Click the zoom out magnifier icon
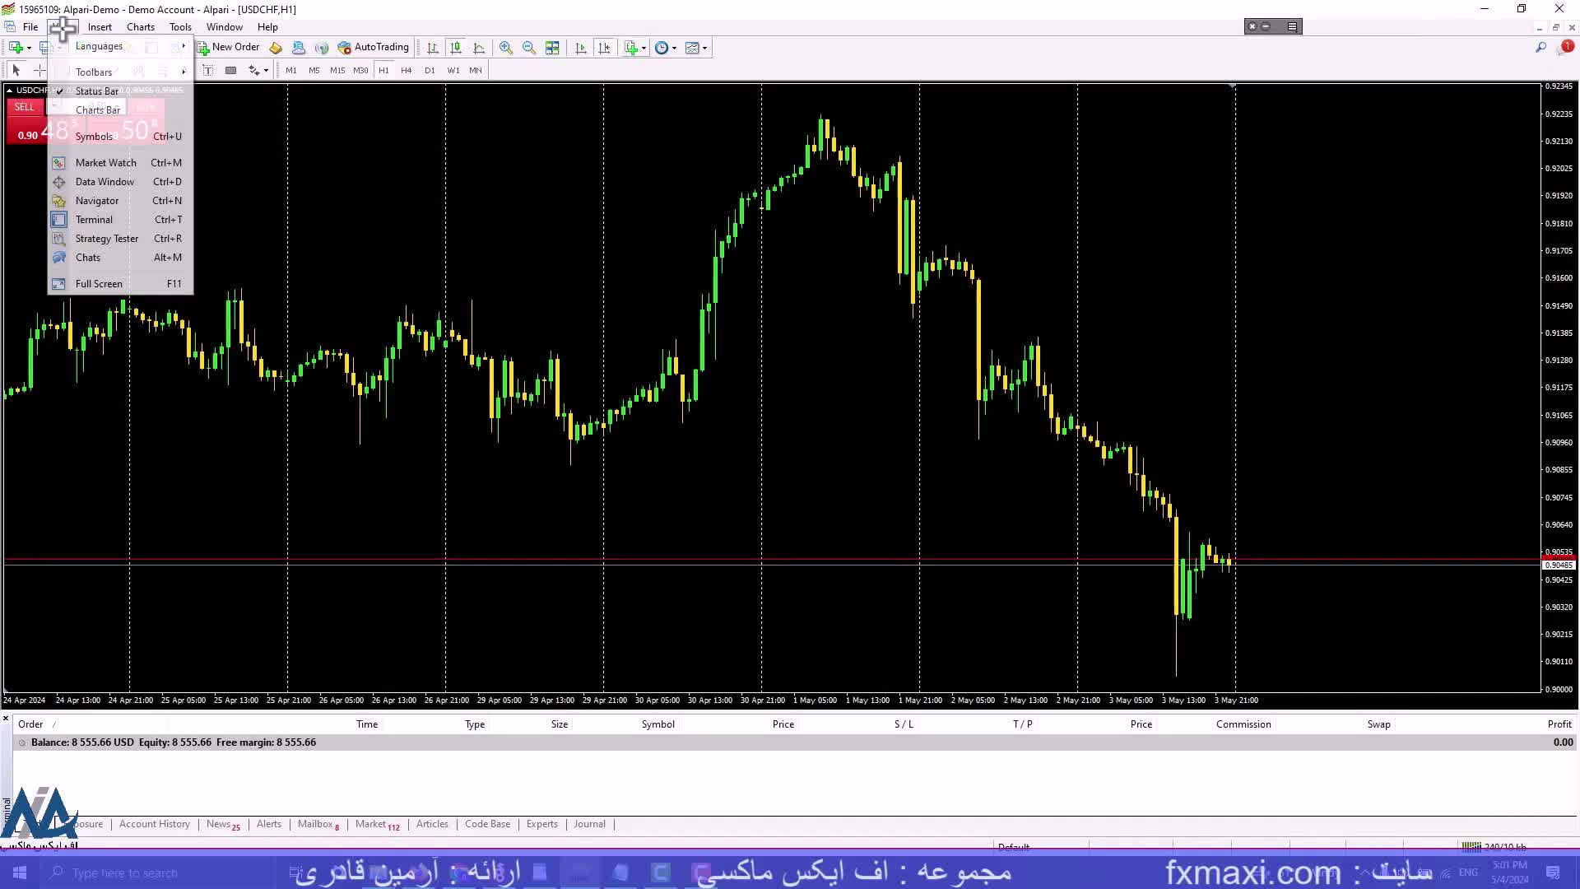Image resolution: width=1580 pixels, height=889 pixels. click(529, 48)
